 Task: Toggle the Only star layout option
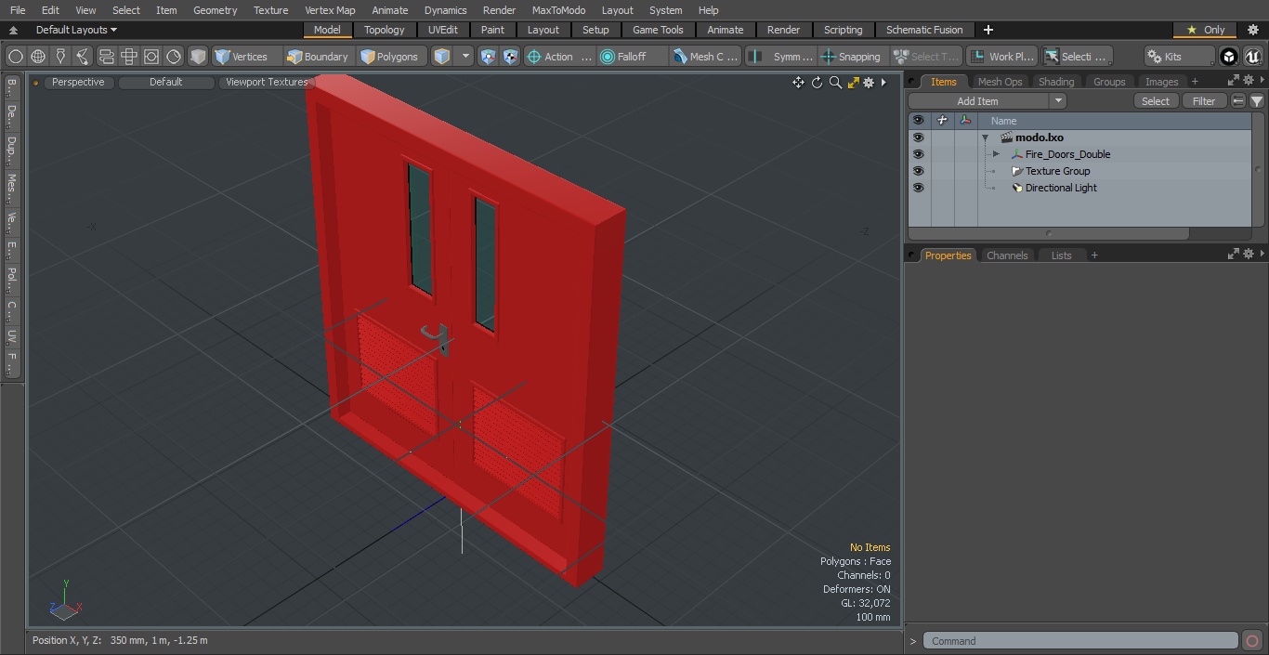tap(1205, 30)
